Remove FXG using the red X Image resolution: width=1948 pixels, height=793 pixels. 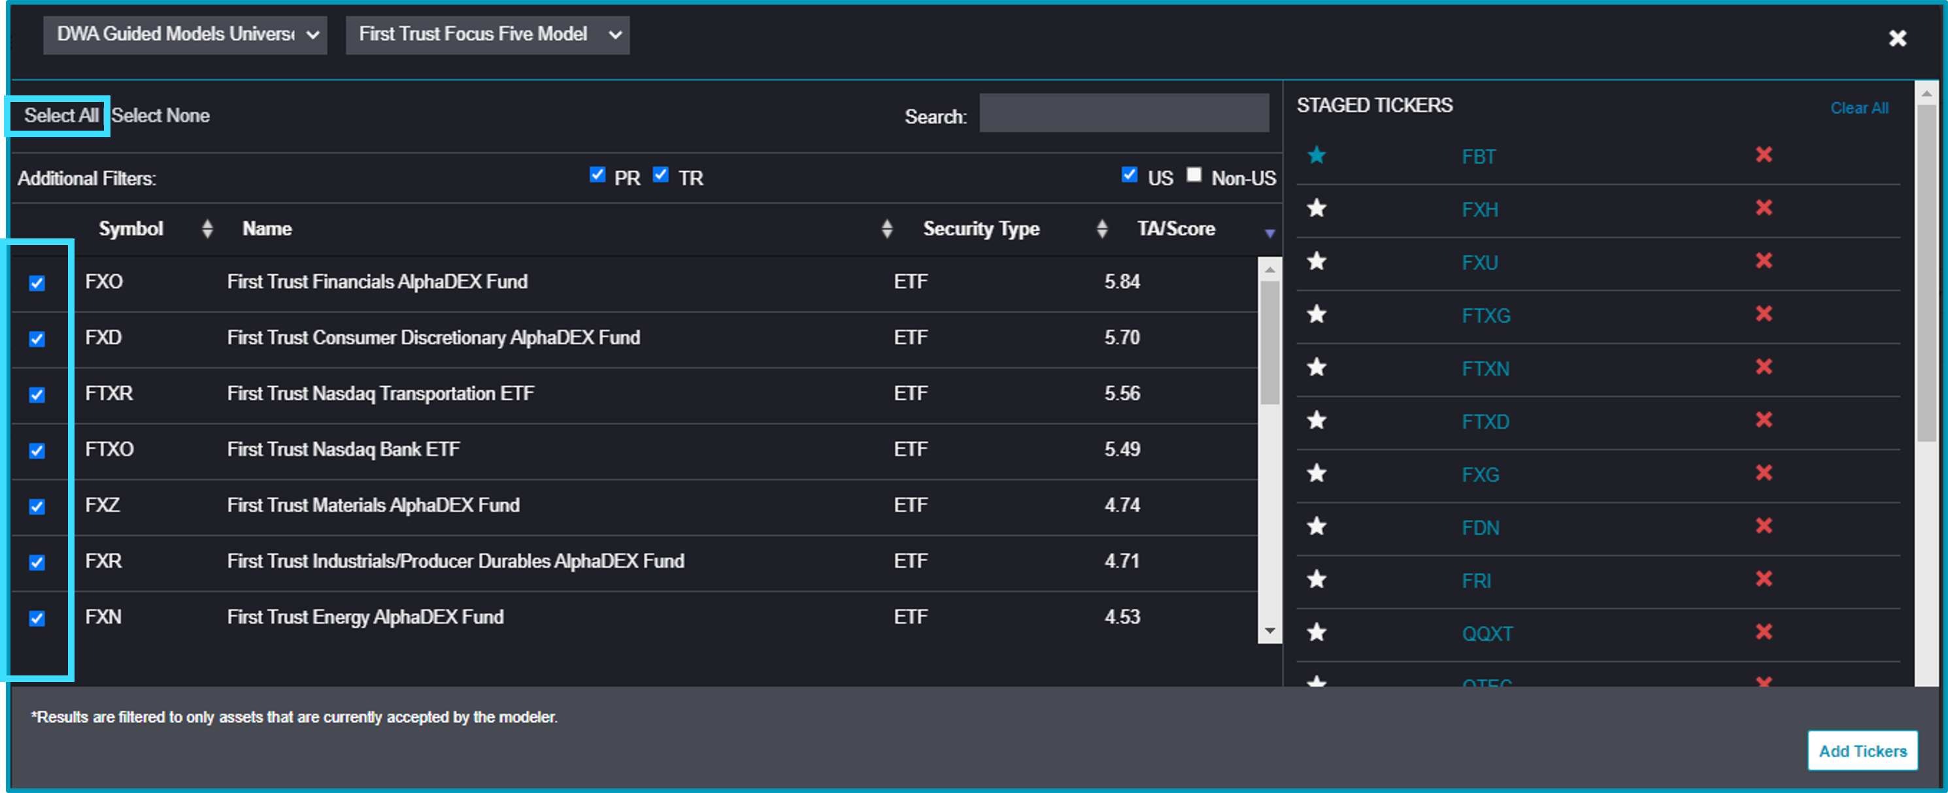tap(1764, 472)
